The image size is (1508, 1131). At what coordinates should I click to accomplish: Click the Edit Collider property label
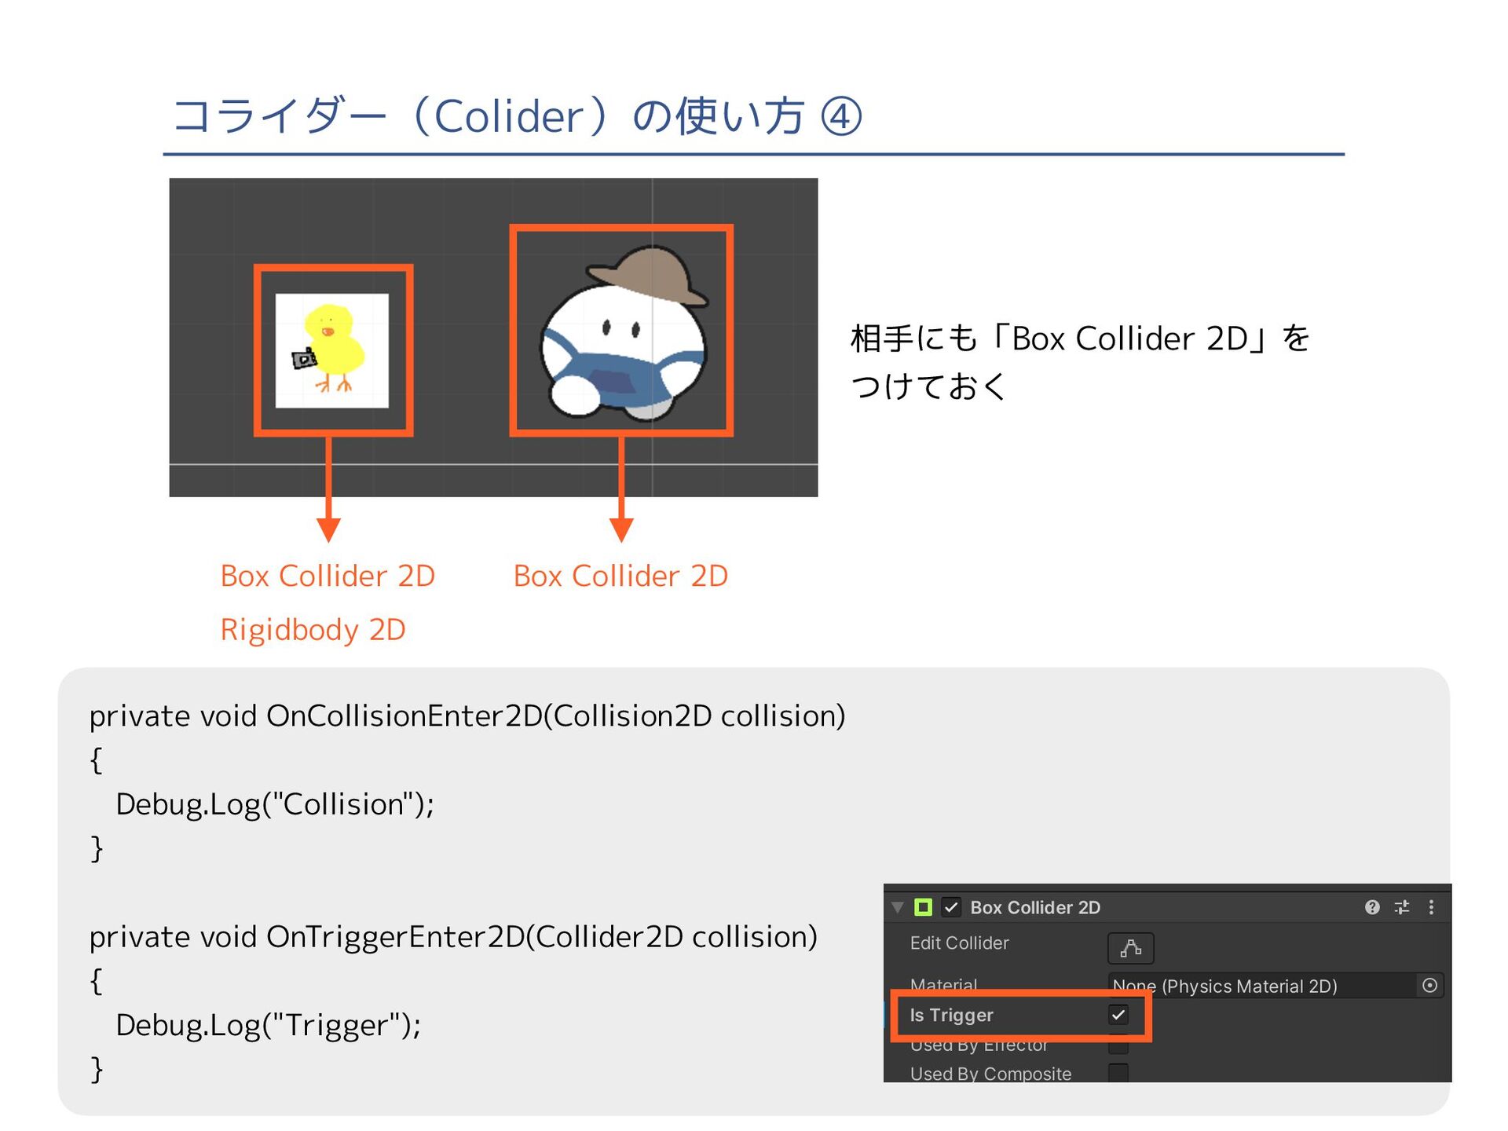point(959,942)
